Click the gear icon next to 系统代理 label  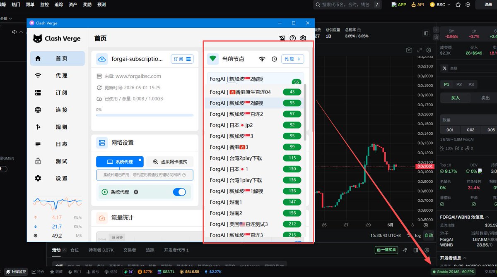pyautogui.click(x=136, y=192)
